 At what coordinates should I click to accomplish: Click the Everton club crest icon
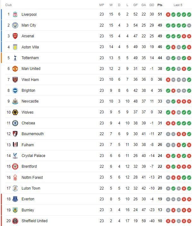(15, 199)
